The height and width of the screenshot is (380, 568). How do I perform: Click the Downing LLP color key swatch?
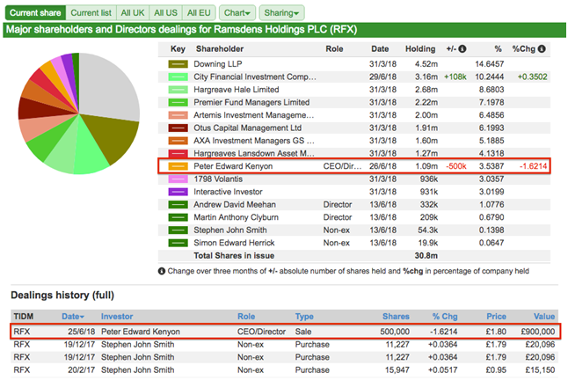click(x=178, y=64)
